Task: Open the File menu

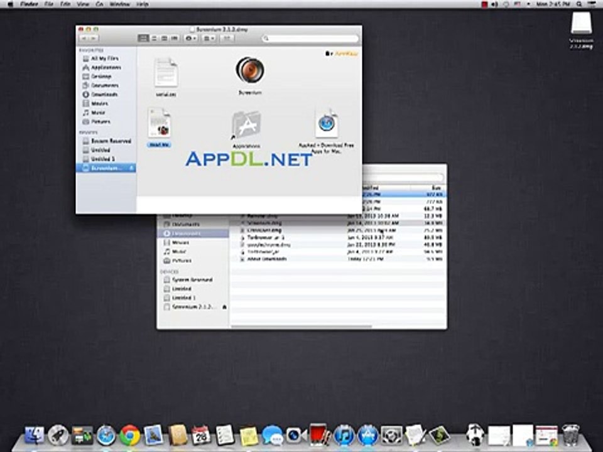Action: pos(48,4)
